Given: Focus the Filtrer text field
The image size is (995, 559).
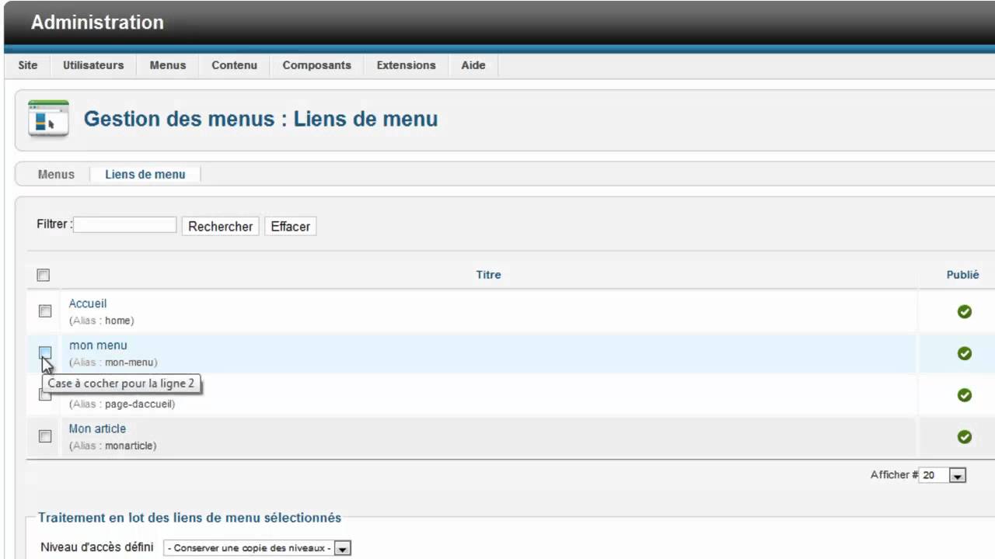Looking at the screenshot, I should [125, 225].
